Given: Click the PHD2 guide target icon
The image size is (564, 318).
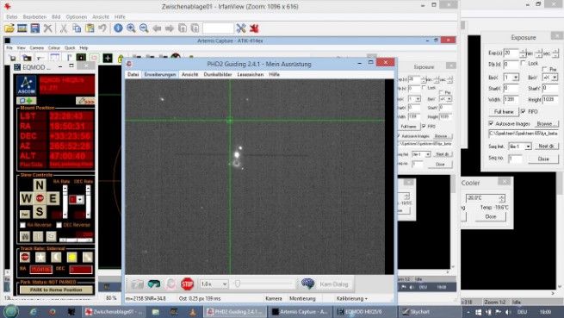Looking at the screenshot, I should [170, 284].
